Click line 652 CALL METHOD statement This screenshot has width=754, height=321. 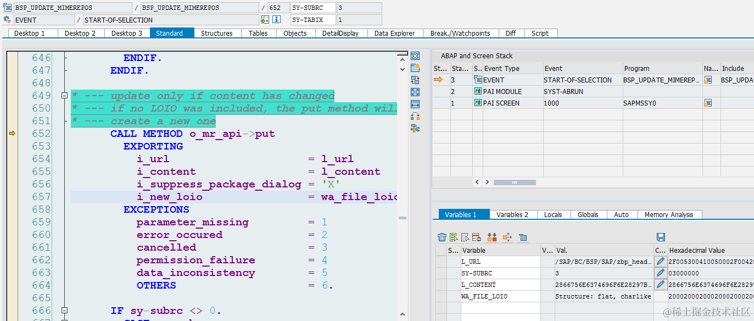point(193,134)
